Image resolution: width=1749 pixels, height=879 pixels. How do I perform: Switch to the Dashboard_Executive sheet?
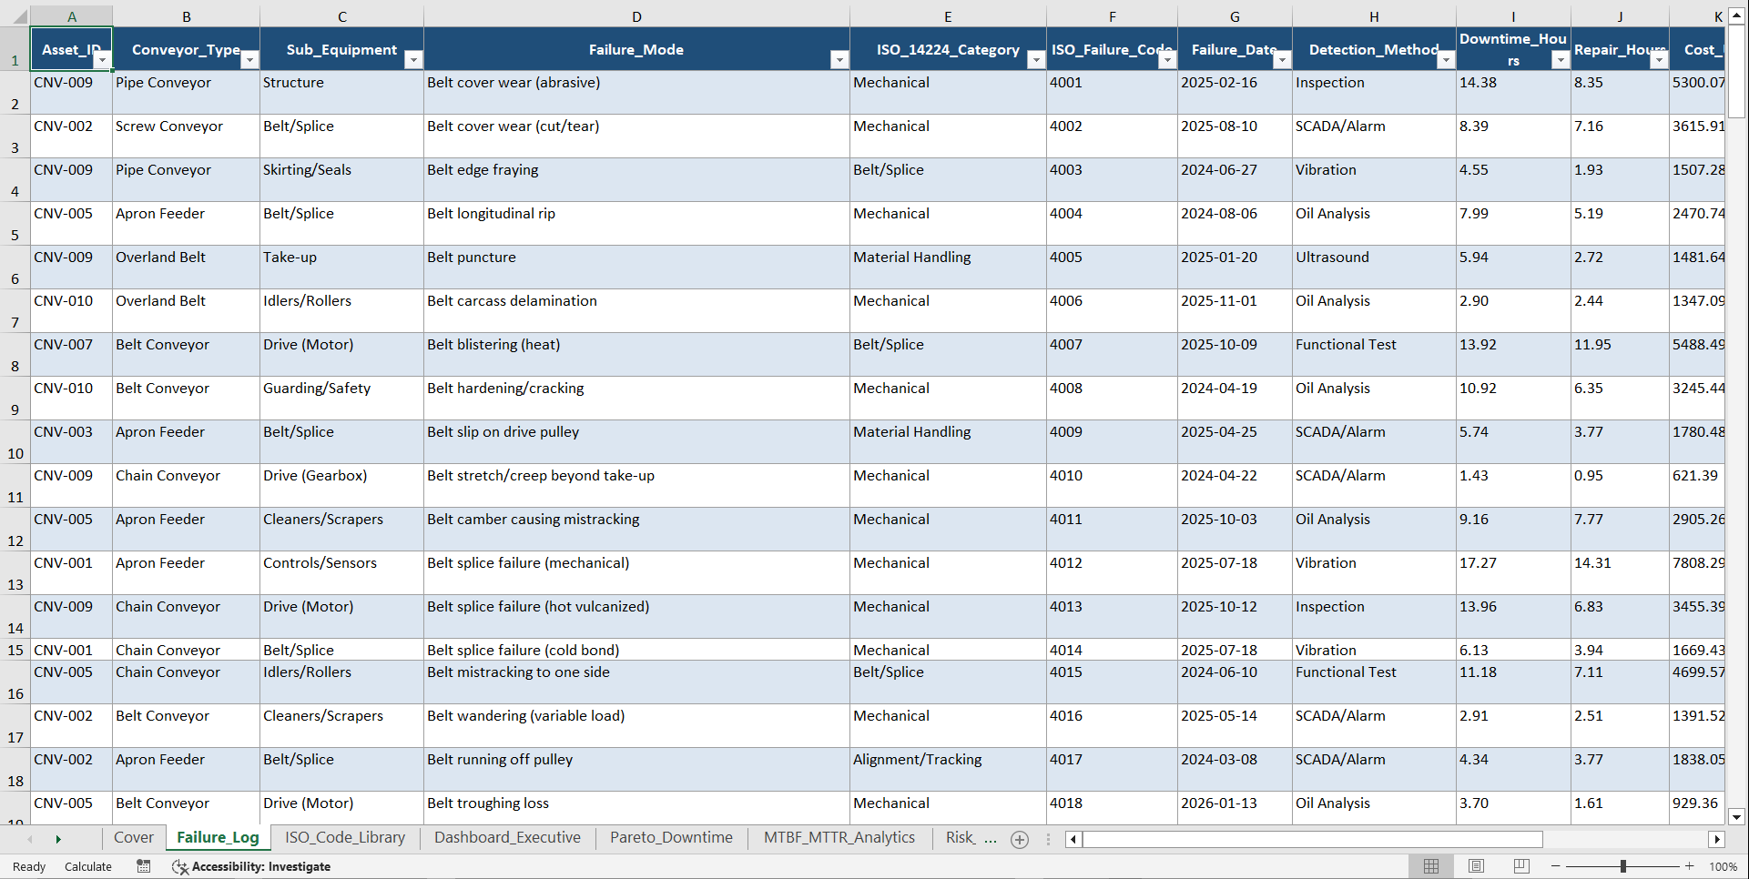click(x=507, y=838)
